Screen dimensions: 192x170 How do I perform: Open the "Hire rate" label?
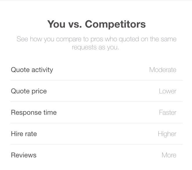tap(24, 134)
